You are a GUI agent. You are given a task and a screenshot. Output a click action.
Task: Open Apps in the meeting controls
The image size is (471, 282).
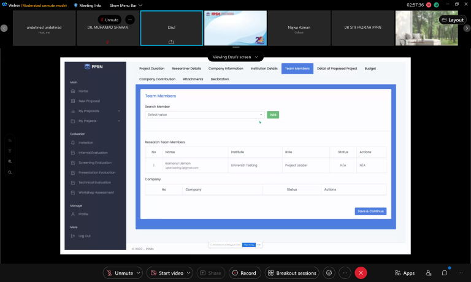pos(405,273)
